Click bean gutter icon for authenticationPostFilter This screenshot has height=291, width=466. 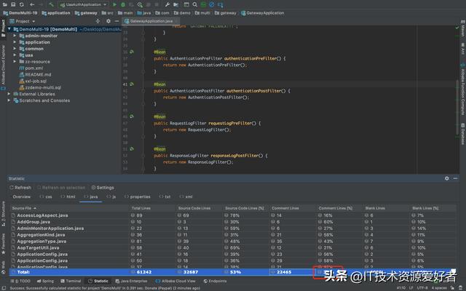(132, 84)
